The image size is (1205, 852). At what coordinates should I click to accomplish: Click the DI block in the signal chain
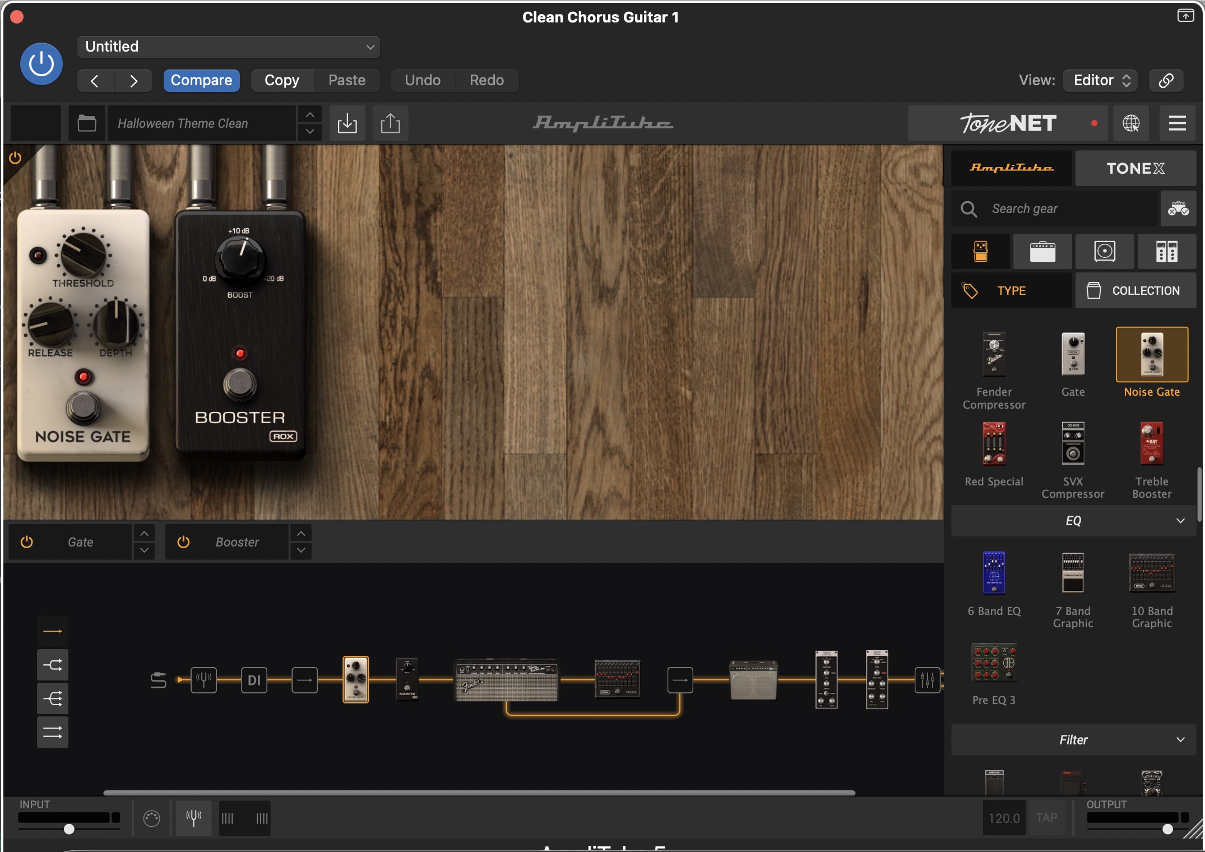(x=254, y=680)
